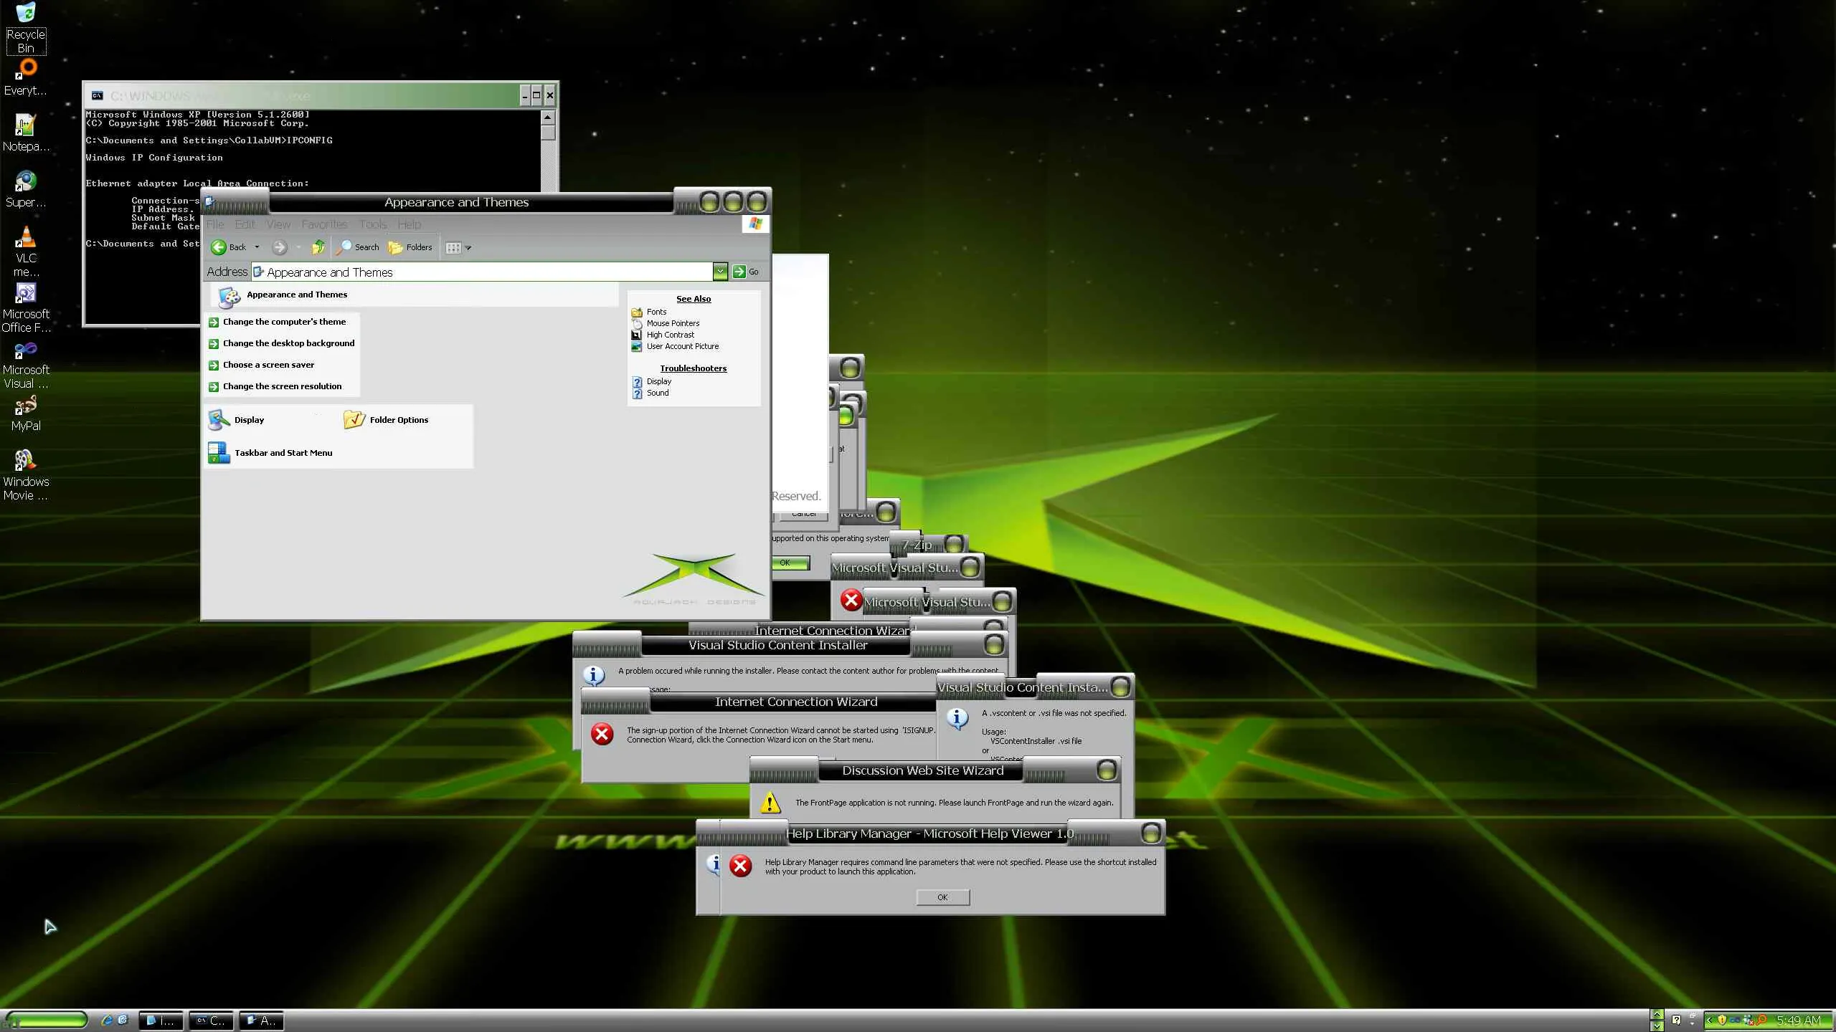The width and height of the screenshot is (1836, 1032).
Task: Click the green Start button on taskbar
Action: [46, 1020]
